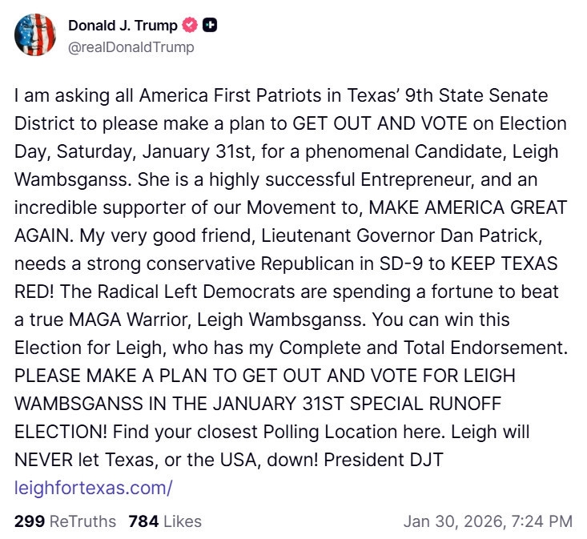Screen dimensions: 587x539
Task: View the 299 ReTruths list
Action: pos(65,521)
